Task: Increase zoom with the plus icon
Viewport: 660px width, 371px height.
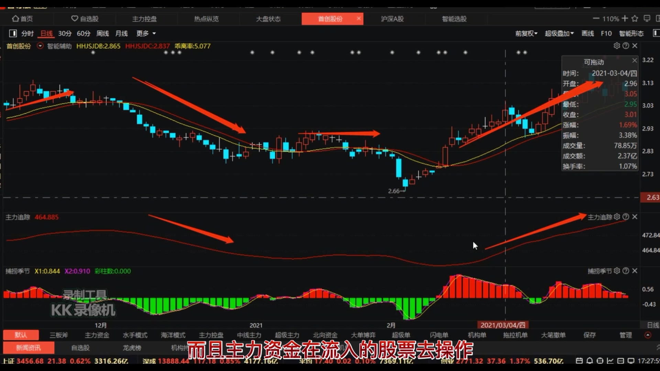Action: pos(625,19)
